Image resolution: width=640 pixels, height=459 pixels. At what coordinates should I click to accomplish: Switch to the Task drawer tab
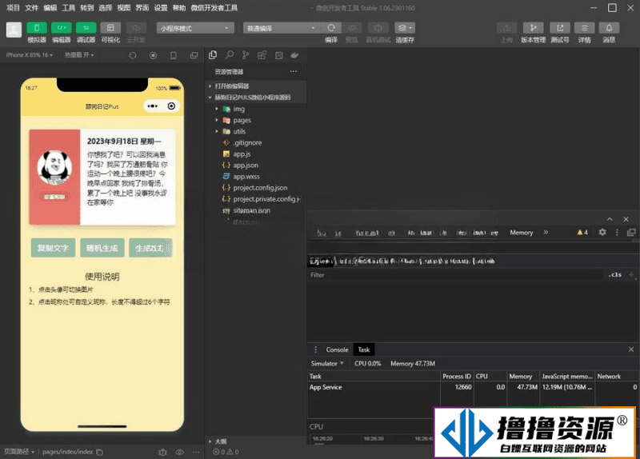[364, 349]
